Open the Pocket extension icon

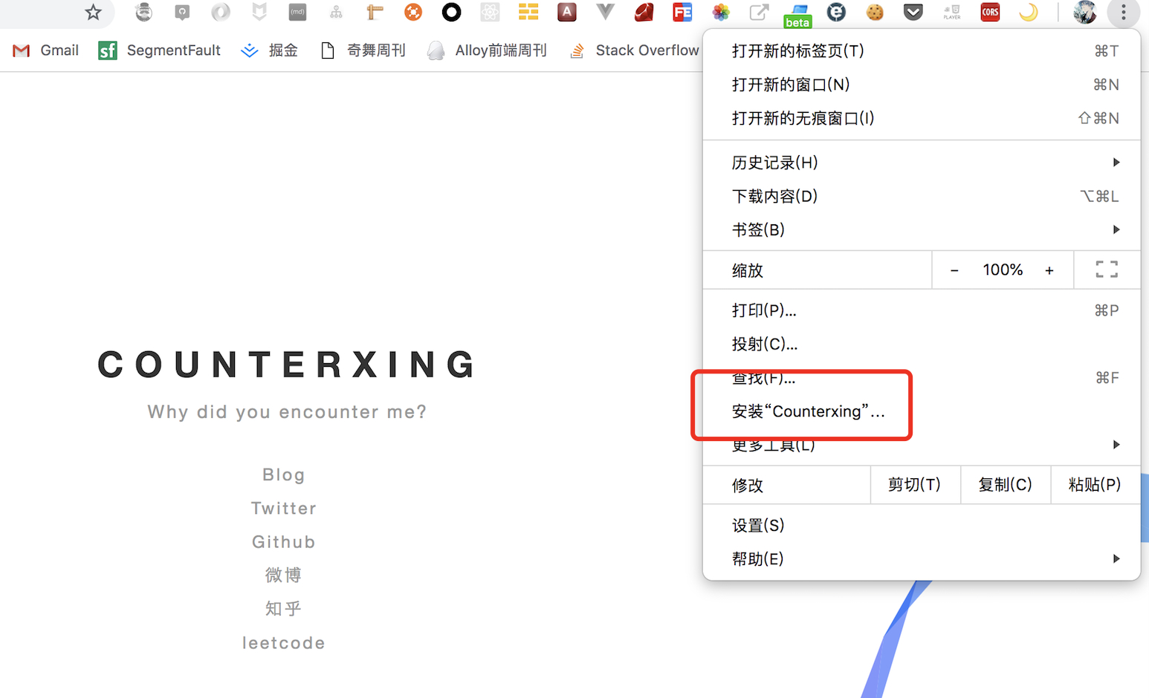[913, 13]
